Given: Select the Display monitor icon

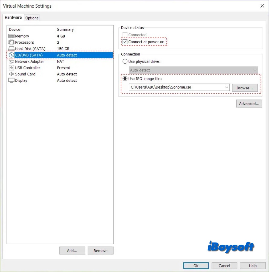Looking at the screenshot, I should 11,80.
